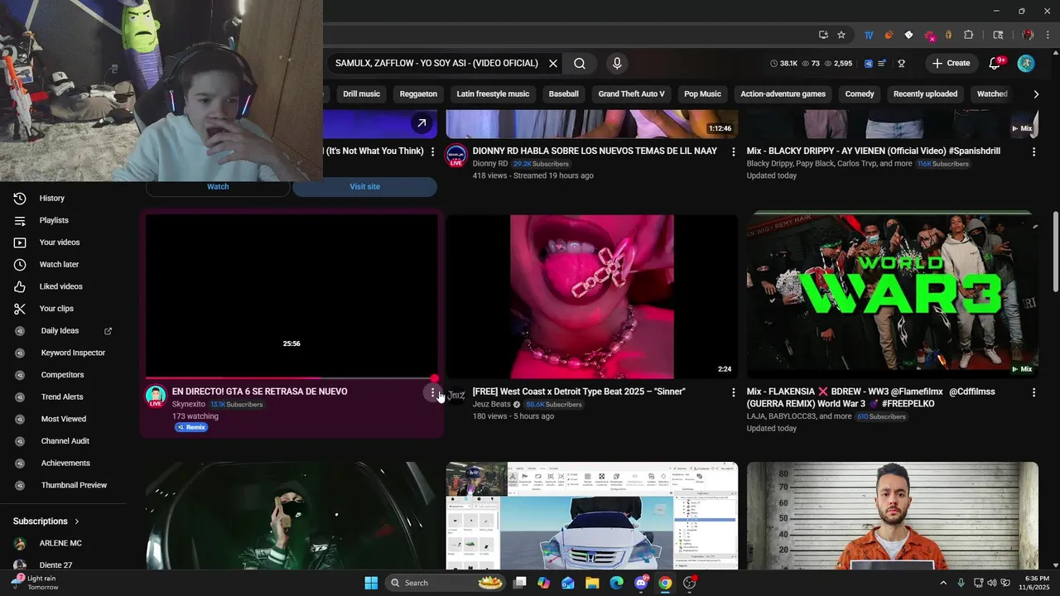Open options for DIONNY RD live video
Screen dimensions: 1060x596
(x=733, y=152)
